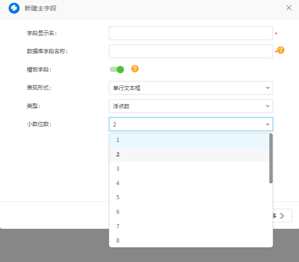Expand the 类型 dropdown showing 浮点数
The image size is (299, 262).
[x=191, y=106]
